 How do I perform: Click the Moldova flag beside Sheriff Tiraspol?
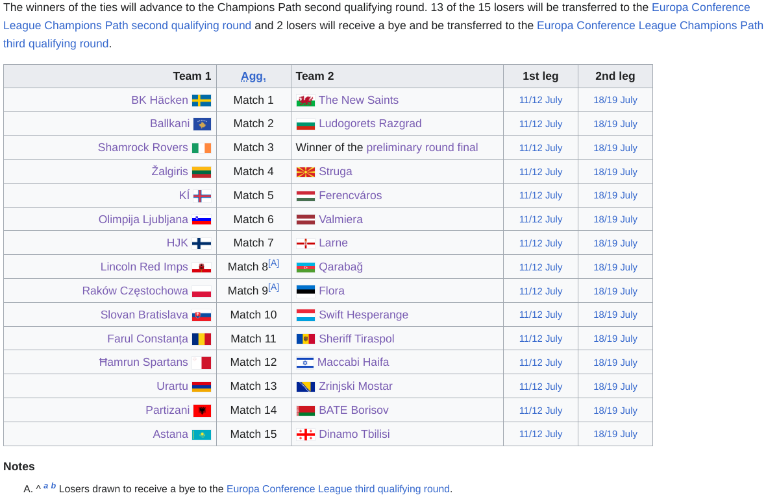(x=306, y=339)
